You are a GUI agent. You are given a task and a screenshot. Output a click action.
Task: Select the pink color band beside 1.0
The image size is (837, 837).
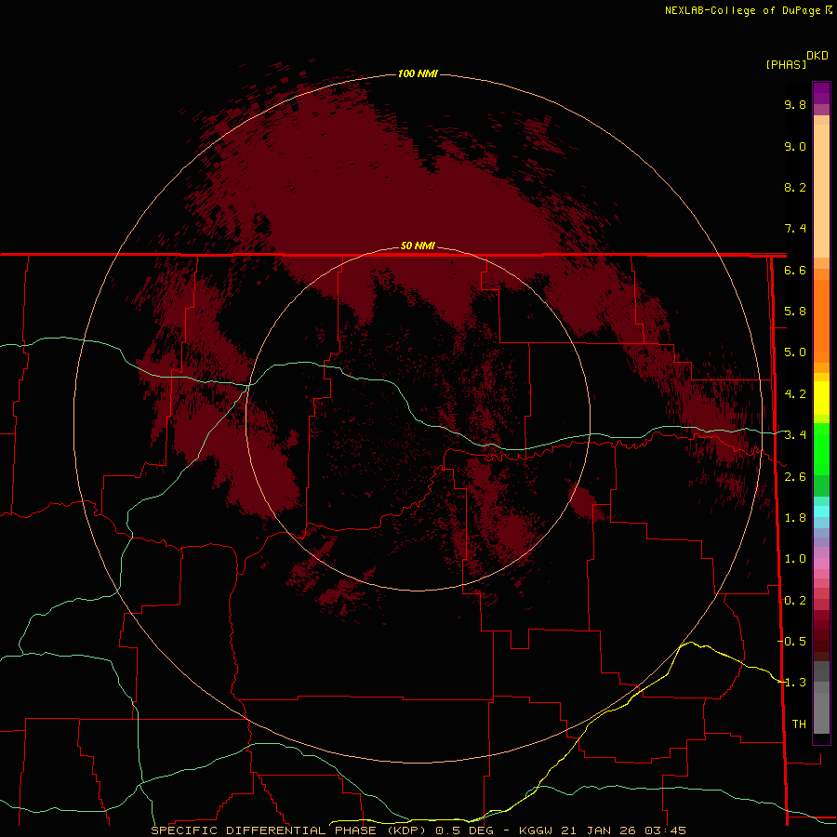(x=821, y=564)
